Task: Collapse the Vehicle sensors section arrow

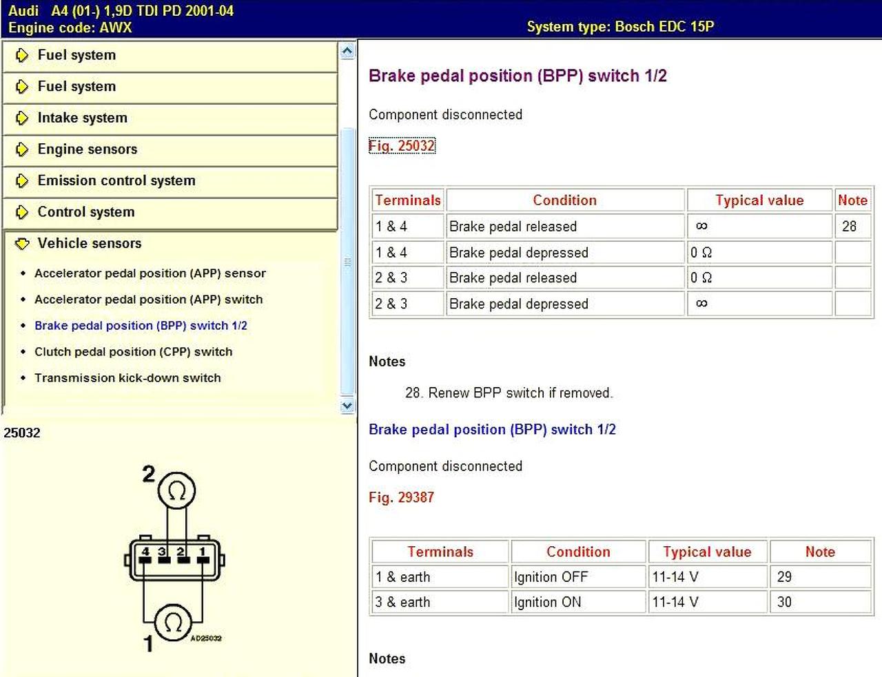Action: (x=22, y=243)
